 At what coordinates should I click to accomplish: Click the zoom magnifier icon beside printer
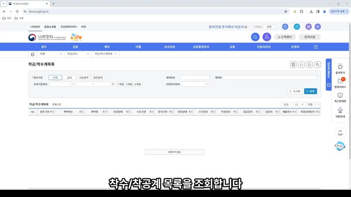point(317,65)
